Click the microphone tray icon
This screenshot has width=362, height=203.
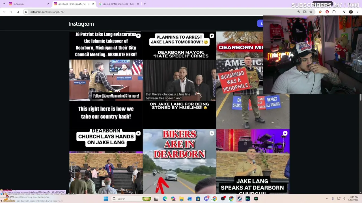[333, 199]
